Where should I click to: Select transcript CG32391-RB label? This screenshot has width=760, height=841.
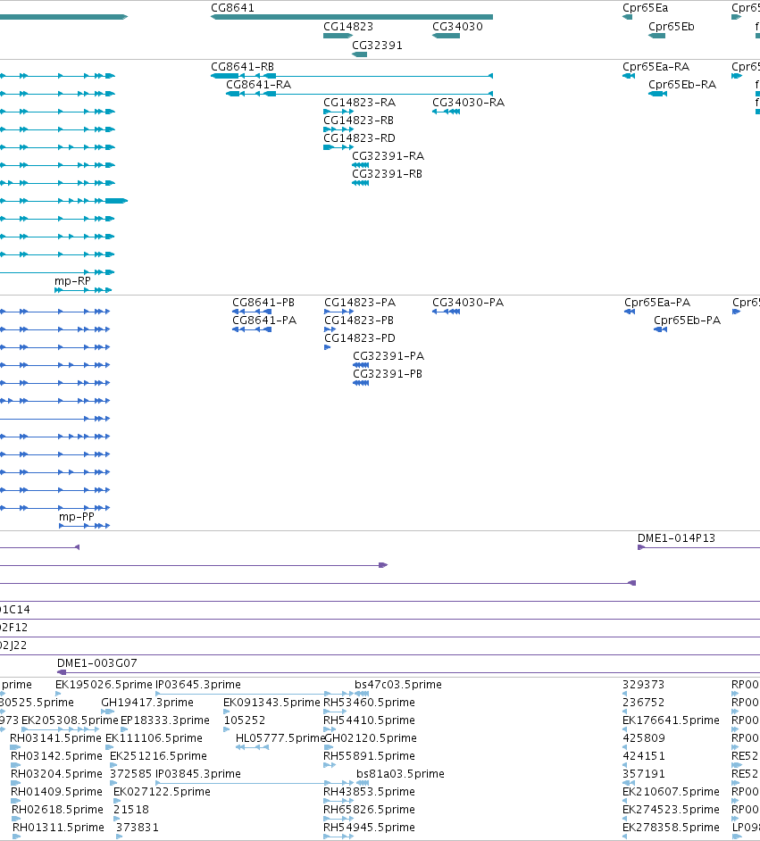pyautogui.click(x=387, y=174)
